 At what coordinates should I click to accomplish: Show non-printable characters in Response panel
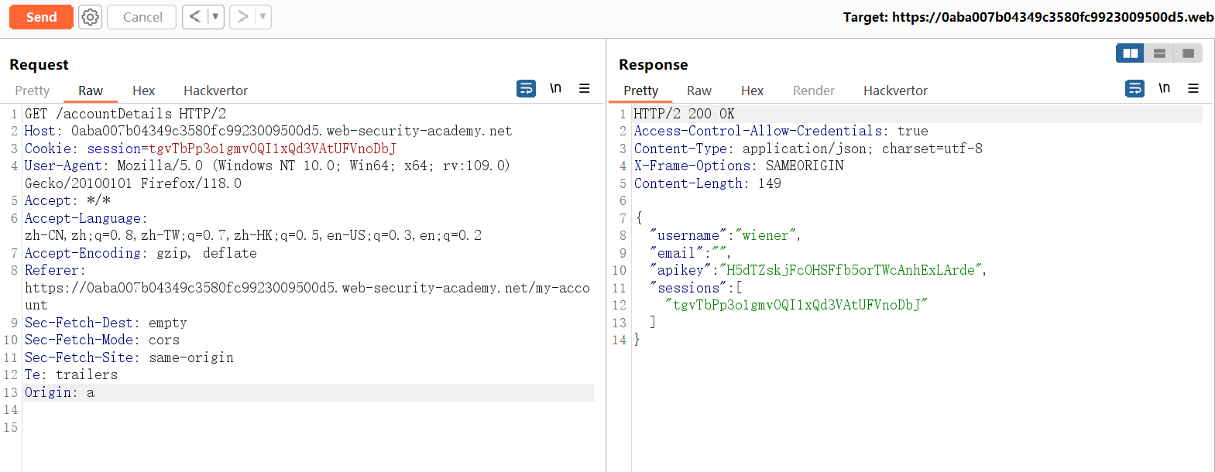(x=1164, y=88)
